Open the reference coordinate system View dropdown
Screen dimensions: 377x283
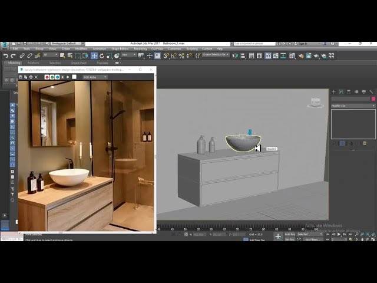pos(129,55)
